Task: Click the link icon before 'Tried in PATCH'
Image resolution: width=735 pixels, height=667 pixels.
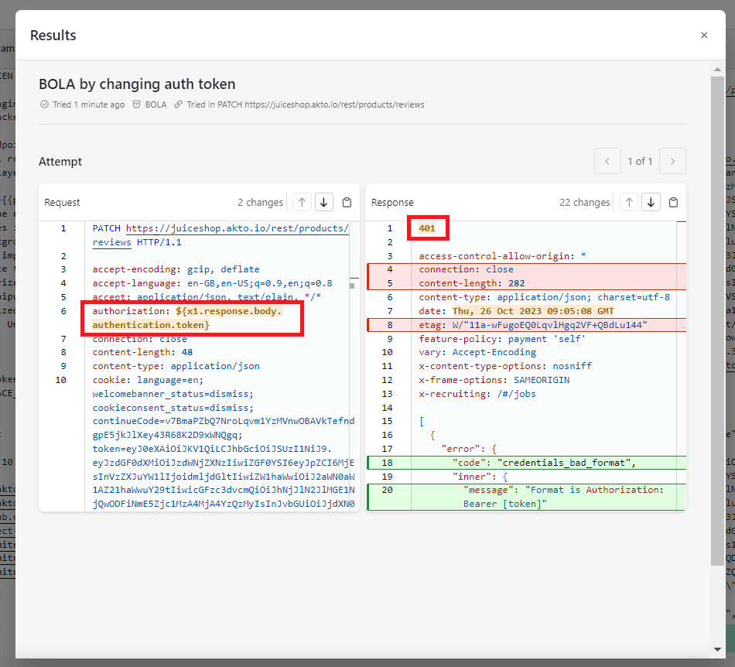Action: coord(178,104)
